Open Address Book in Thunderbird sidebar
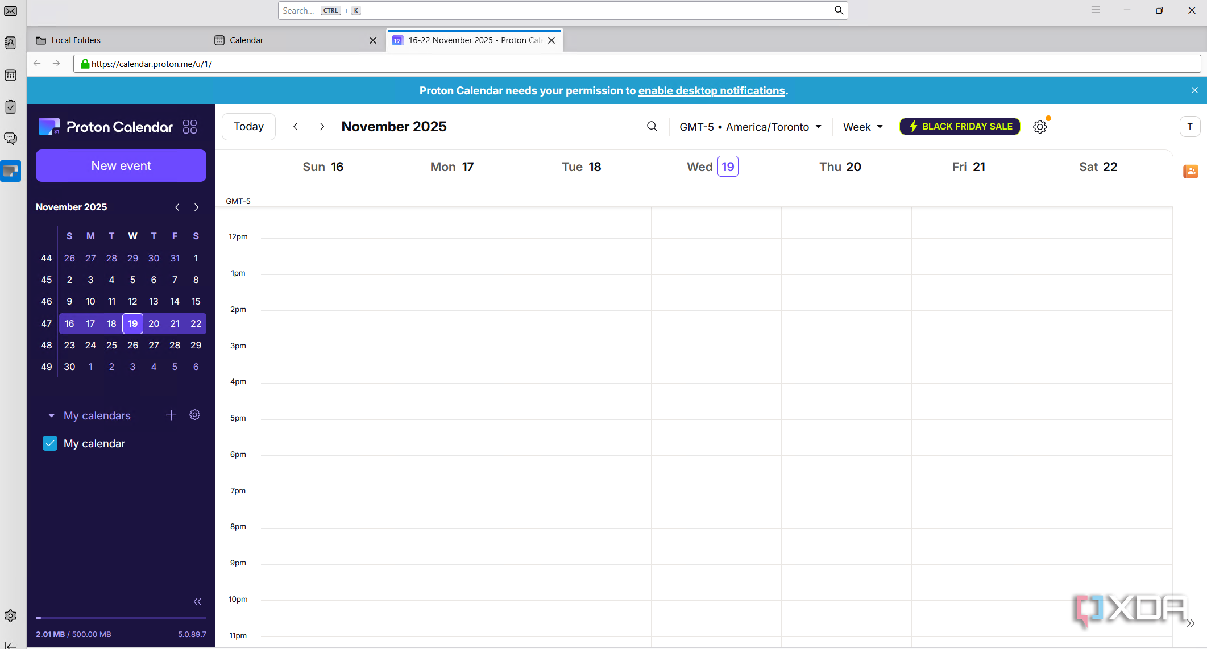 pos(10,43)
